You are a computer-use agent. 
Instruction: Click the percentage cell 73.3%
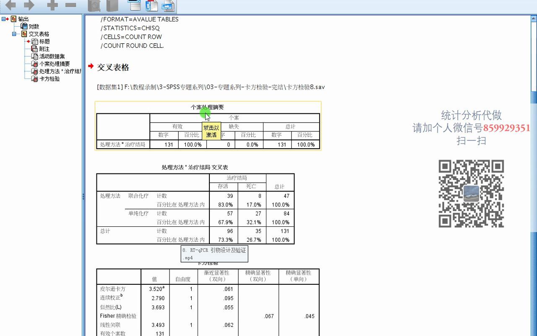tap(223, 240)
